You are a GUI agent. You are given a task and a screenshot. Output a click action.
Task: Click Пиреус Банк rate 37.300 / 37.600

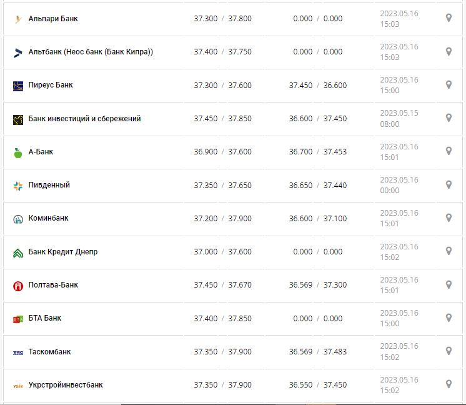click(222, 86)
